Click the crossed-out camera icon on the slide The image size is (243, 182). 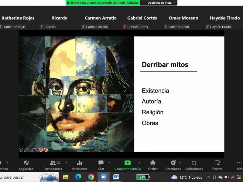tap(36, 150)
